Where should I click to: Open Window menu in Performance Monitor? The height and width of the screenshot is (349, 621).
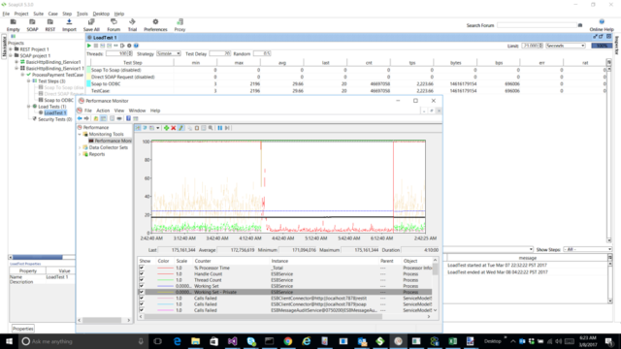click(x=137, y=111)
